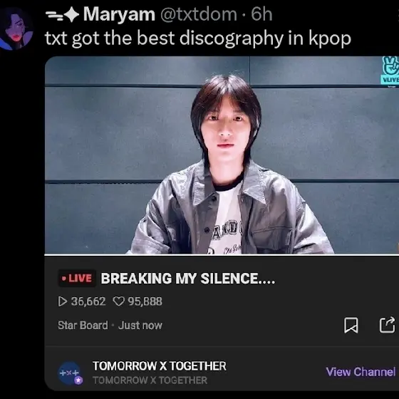
Task: Open the TOMORROW X TOGETHER channel avatar
Action: coord(70,373)
